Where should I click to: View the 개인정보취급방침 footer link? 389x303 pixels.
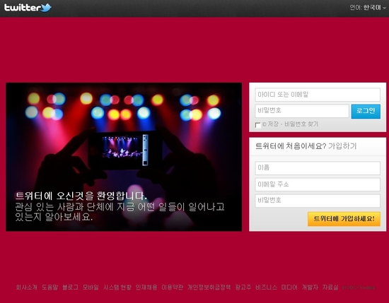point(209,287)
